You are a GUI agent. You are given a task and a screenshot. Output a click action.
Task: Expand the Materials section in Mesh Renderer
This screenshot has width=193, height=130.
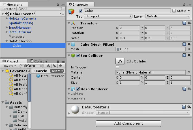[69, 99]
